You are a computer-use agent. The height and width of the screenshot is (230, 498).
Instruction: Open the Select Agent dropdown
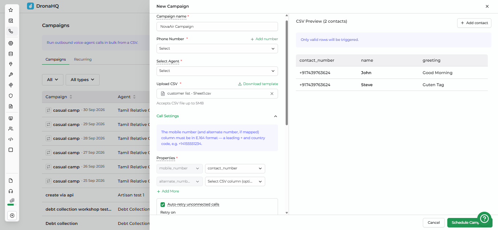(x=217, y=71)
